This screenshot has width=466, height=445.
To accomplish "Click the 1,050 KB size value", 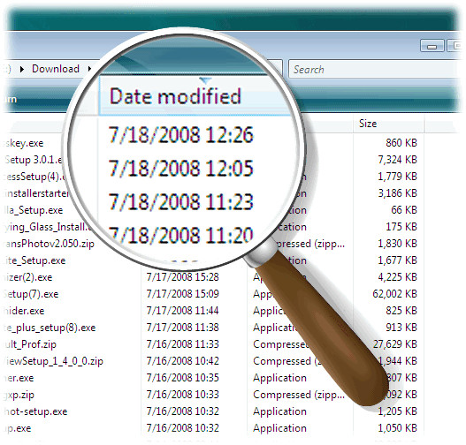I will (x=397, y=428).
